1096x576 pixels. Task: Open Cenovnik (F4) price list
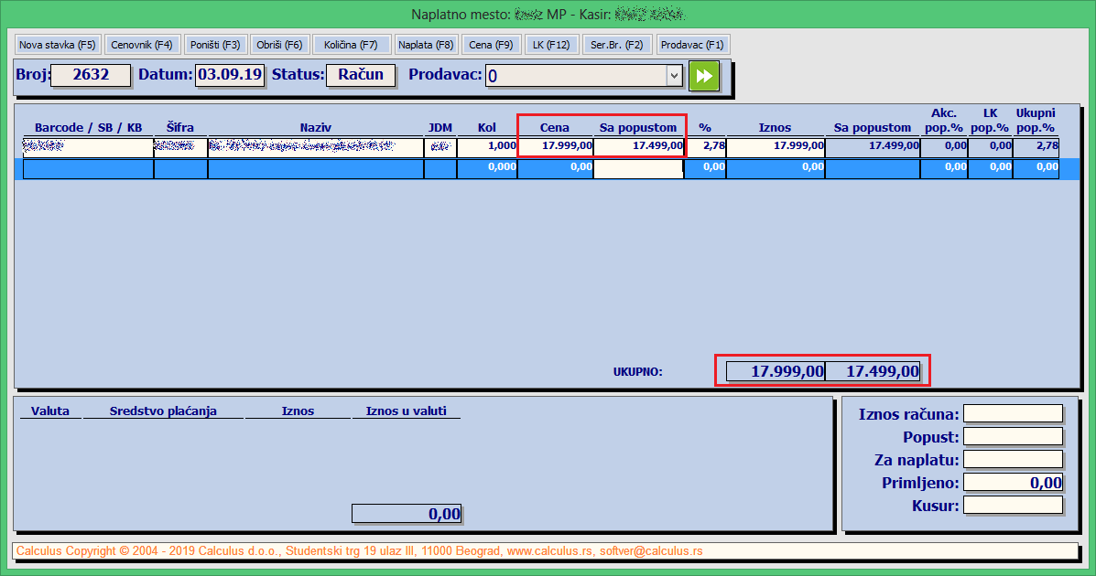coord(142,45)
